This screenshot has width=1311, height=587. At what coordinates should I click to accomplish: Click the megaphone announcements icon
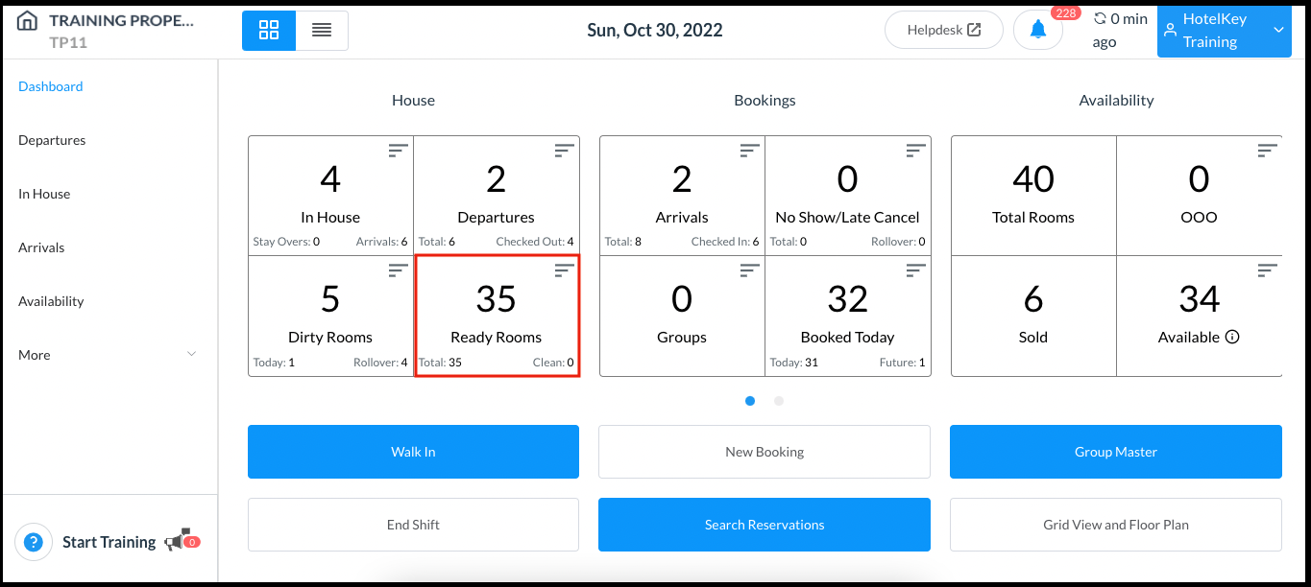[x=181, y=540]
